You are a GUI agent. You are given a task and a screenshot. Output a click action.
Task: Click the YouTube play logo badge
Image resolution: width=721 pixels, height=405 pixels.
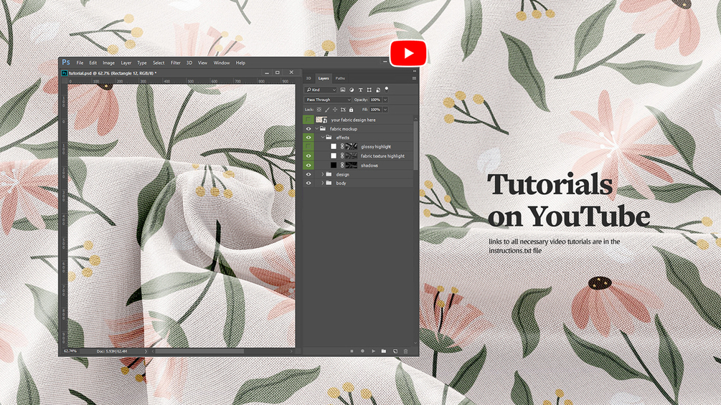click(x=408, y=53)
